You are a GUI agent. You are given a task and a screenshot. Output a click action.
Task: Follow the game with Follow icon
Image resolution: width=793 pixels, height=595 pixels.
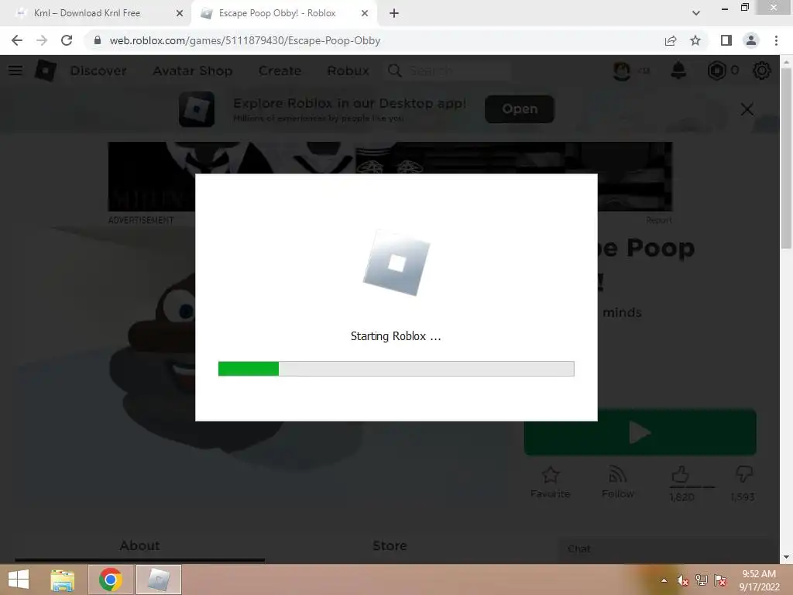point(617,475)
